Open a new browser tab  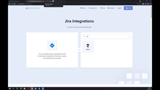click(x=64, y=1)
